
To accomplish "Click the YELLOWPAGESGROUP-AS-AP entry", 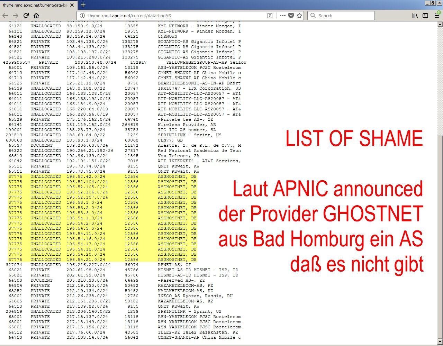I will (x=206, y=62).
